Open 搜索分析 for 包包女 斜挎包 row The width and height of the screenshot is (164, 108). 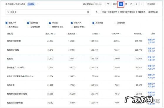pyautogui.click(x=151, y=49)
